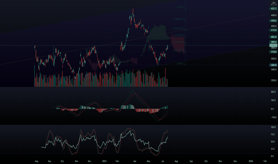Click the 4125.0 price axis label

(x=274, y=30)
